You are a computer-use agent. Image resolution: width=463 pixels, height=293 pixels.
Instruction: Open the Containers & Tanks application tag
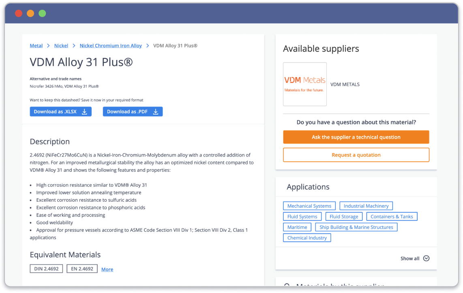tap(391, 217)
